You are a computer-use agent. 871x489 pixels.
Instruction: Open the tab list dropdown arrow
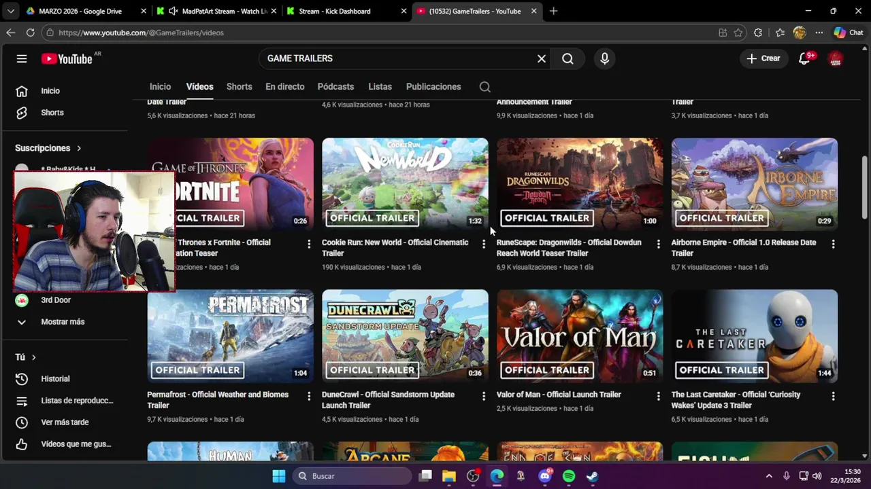pos(10,11)
